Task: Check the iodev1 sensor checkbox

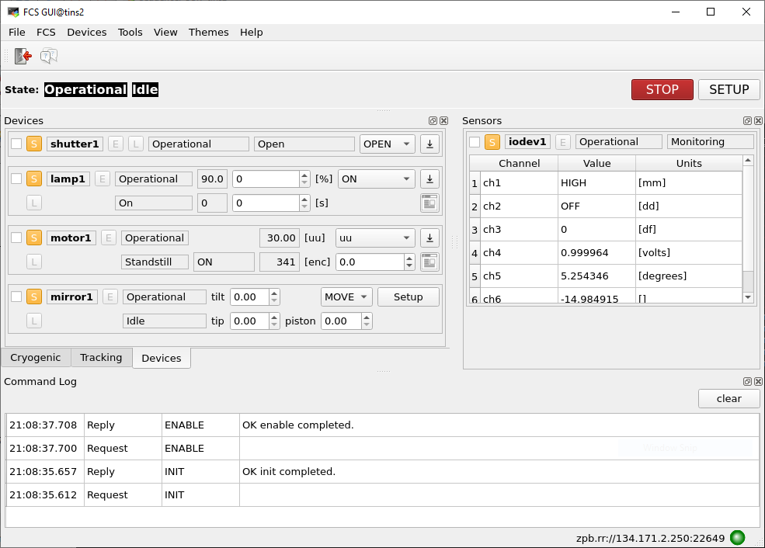Action: (475, 142)
